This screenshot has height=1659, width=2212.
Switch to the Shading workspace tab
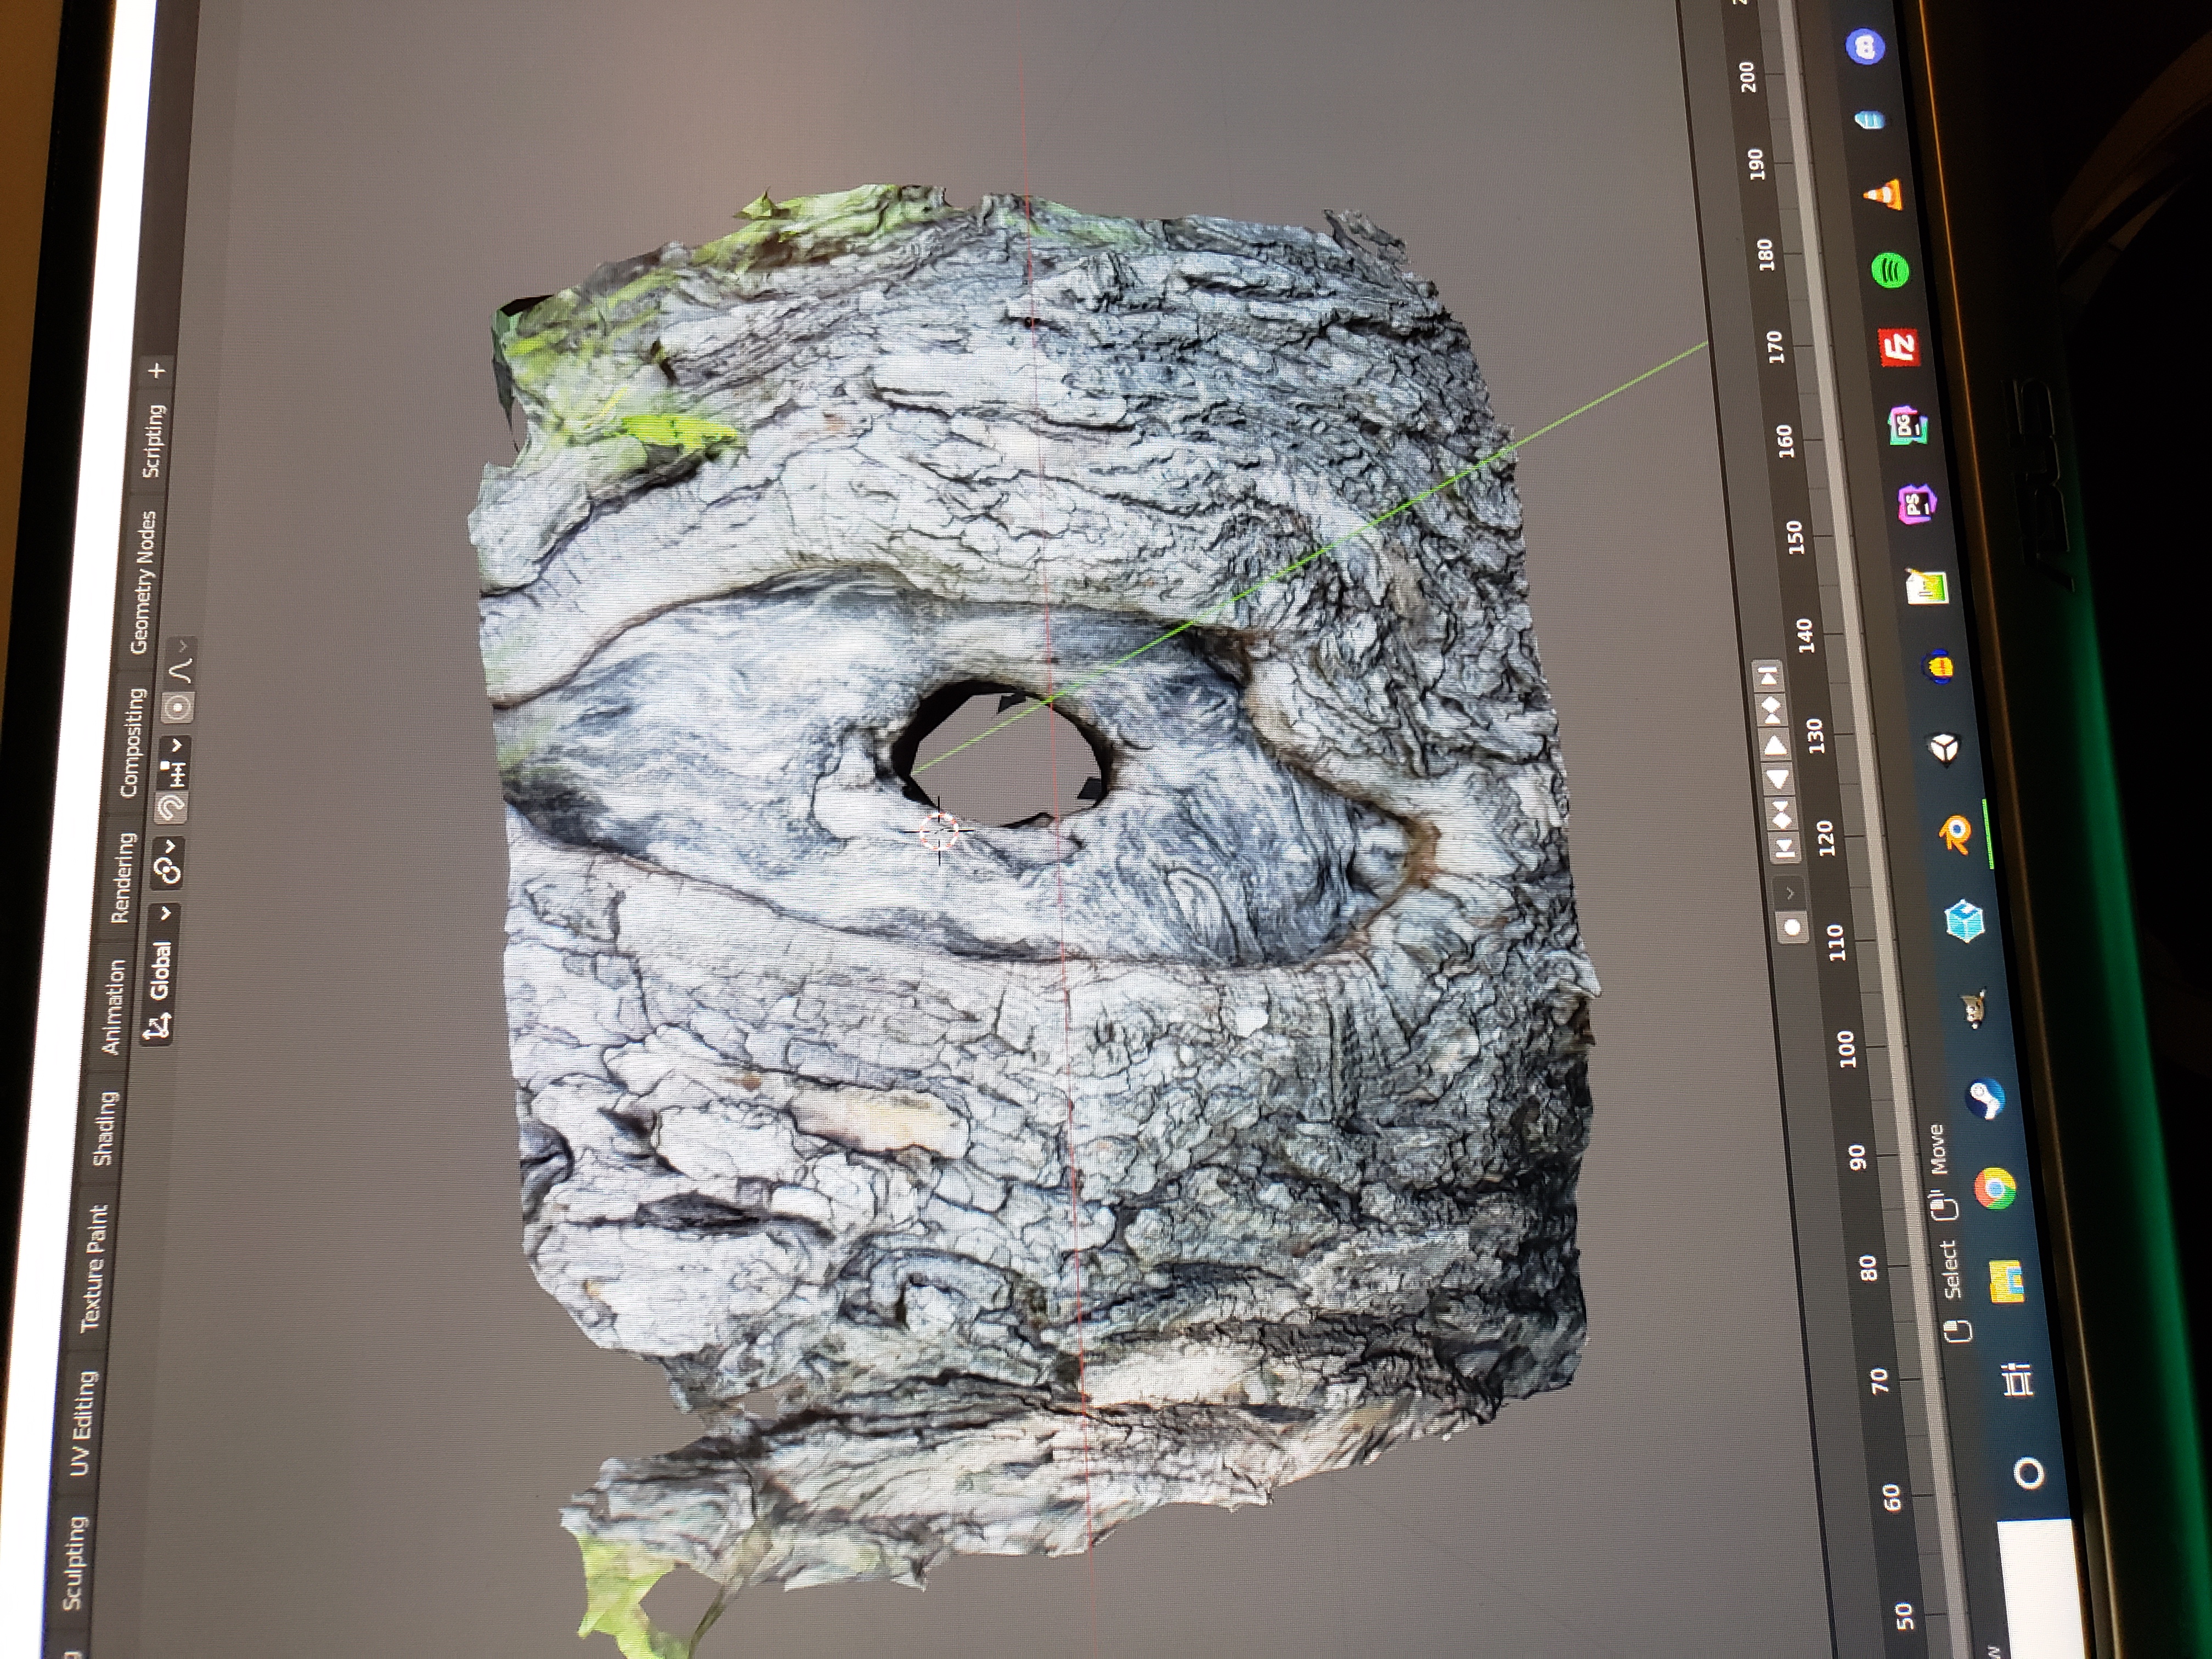tap(105, 1128)
